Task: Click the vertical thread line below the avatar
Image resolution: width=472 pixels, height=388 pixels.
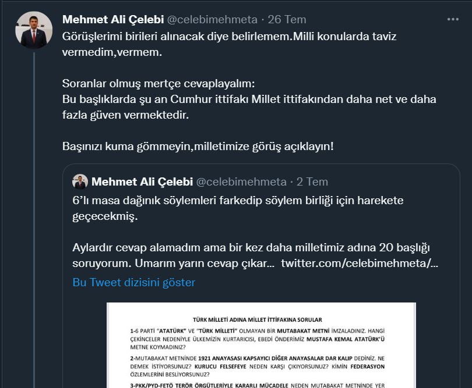Action: pos(34,175)
